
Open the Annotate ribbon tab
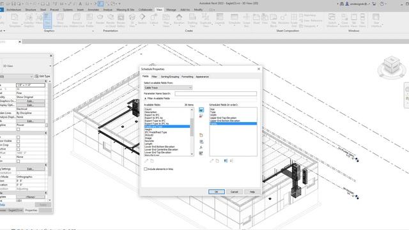[x=93, y=10]
